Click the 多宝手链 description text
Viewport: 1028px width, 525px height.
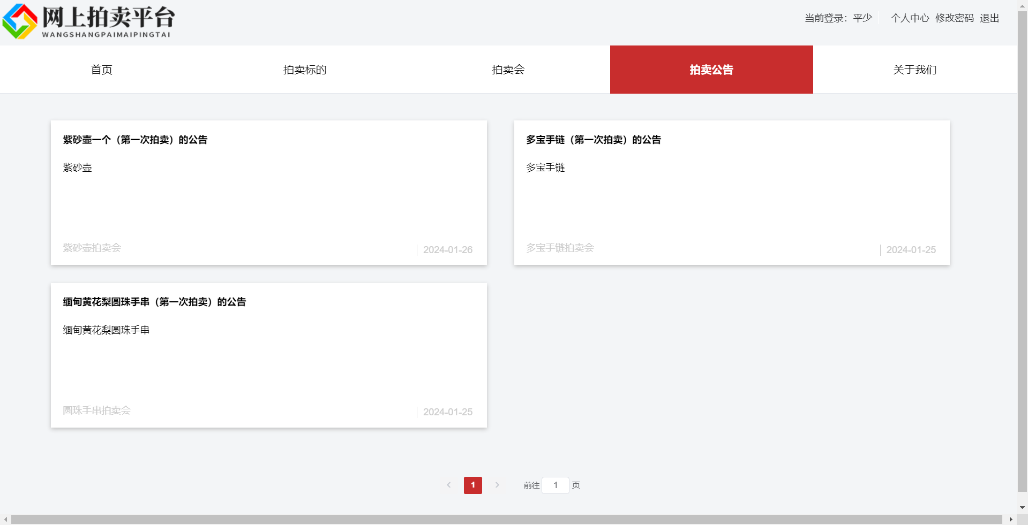545,168
